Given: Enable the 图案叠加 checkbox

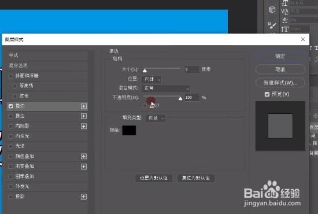Looking at the screenshot, I should point(10,176).
